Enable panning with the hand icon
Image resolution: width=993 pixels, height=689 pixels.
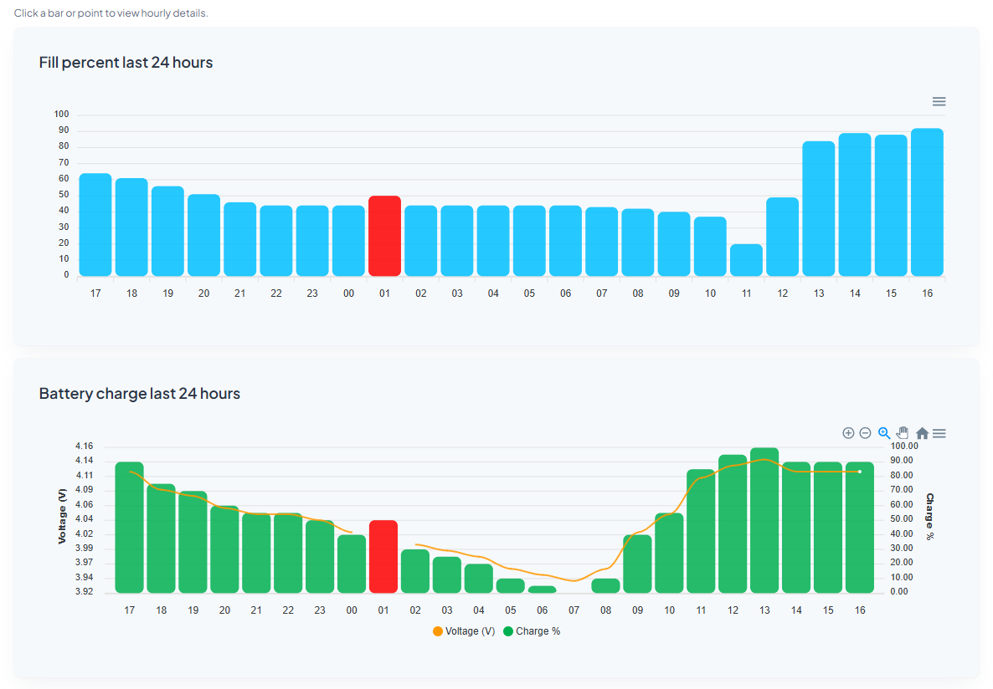903,433
